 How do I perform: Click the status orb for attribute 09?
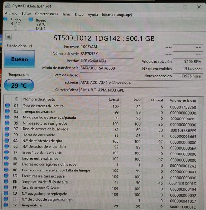pos(7,135)
